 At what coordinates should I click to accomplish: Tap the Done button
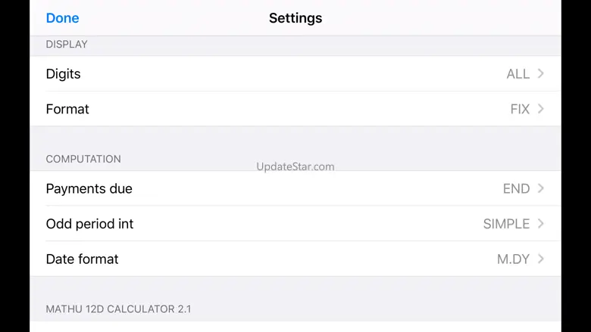[x=62, y=18]
